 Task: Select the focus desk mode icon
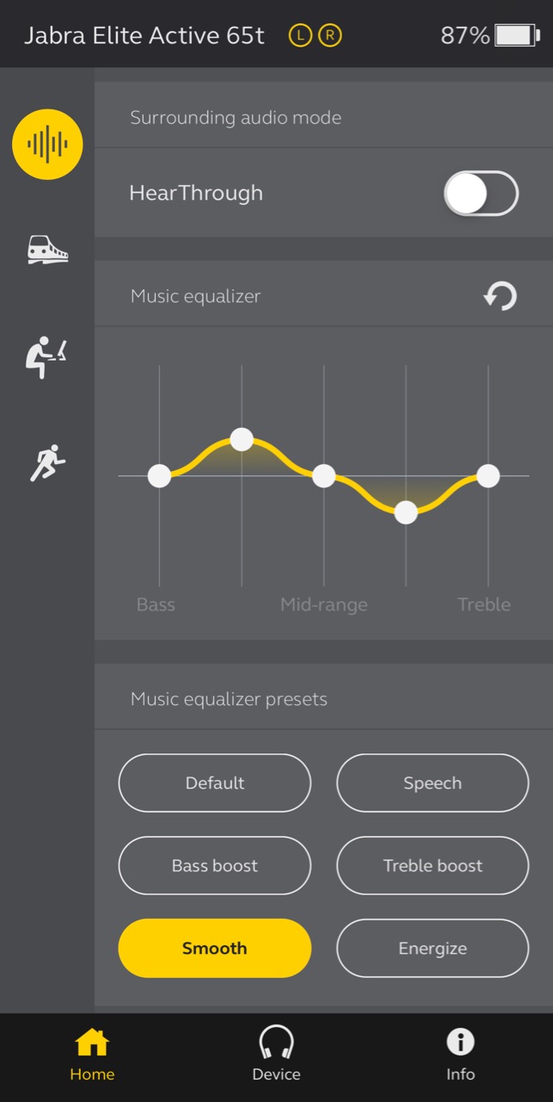coord(46,357)
